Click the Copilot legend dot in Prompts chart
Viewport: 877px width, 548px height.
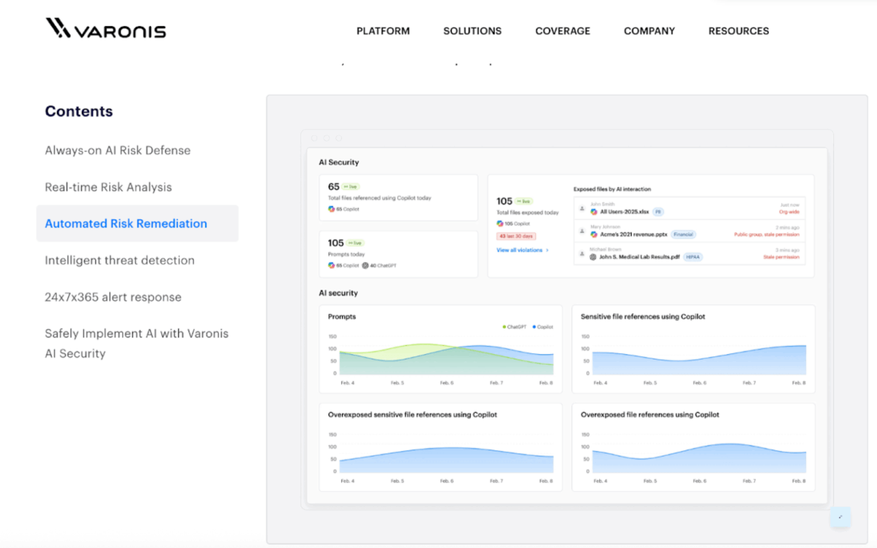[x=534, y=327]
